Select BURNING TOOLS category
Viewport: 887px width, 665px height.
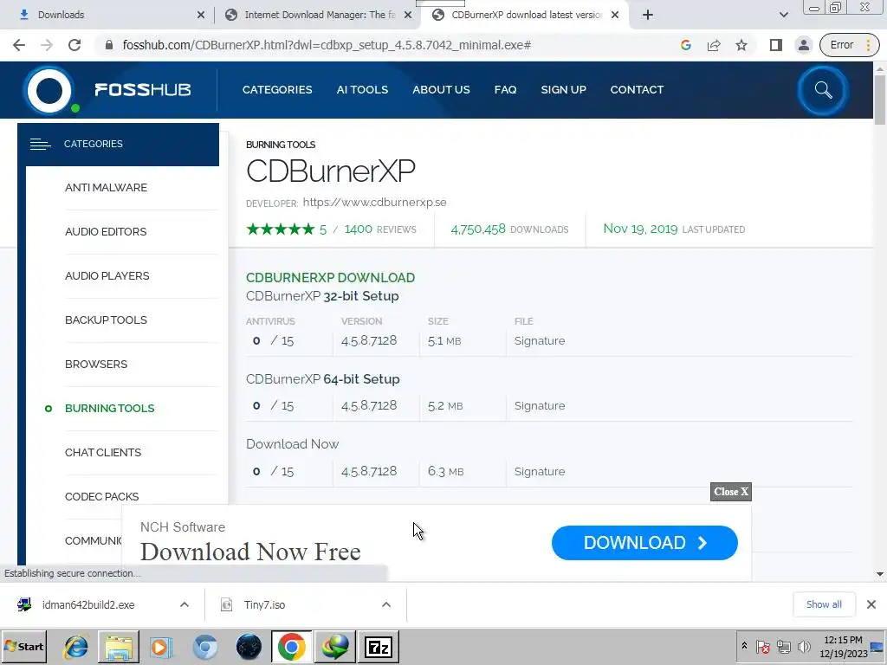click(x=110, y=409)
